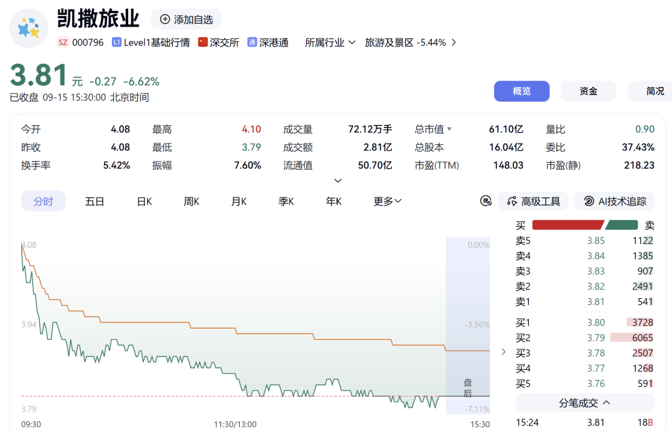This screenshot has width=672, height=431.
Task: Open 高级工具 button
Action: pyautogui.click(x=533, y=201)
